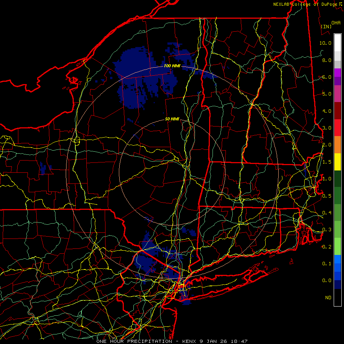Image resolution: width=344 pixels, height=344 pixels.
Task: Click the 10.0 scale value
Action: [325, 43]
